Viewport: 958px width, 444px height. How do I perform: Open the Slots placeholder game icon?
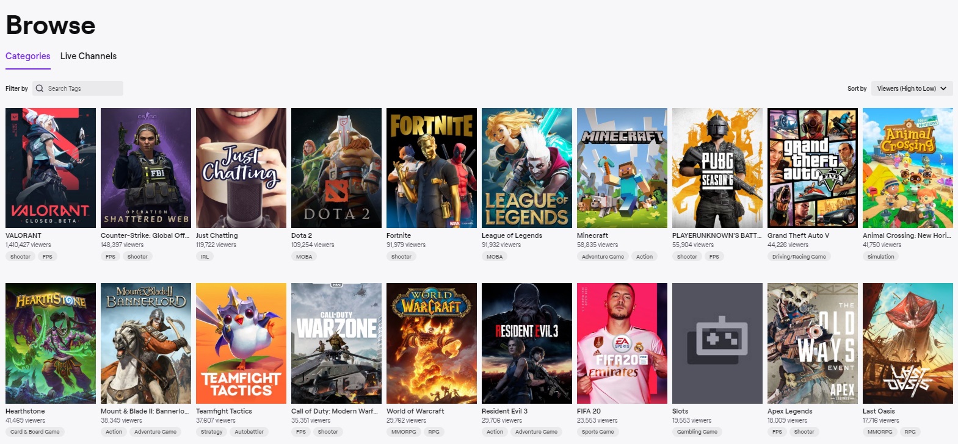click(x=717, y=343)
